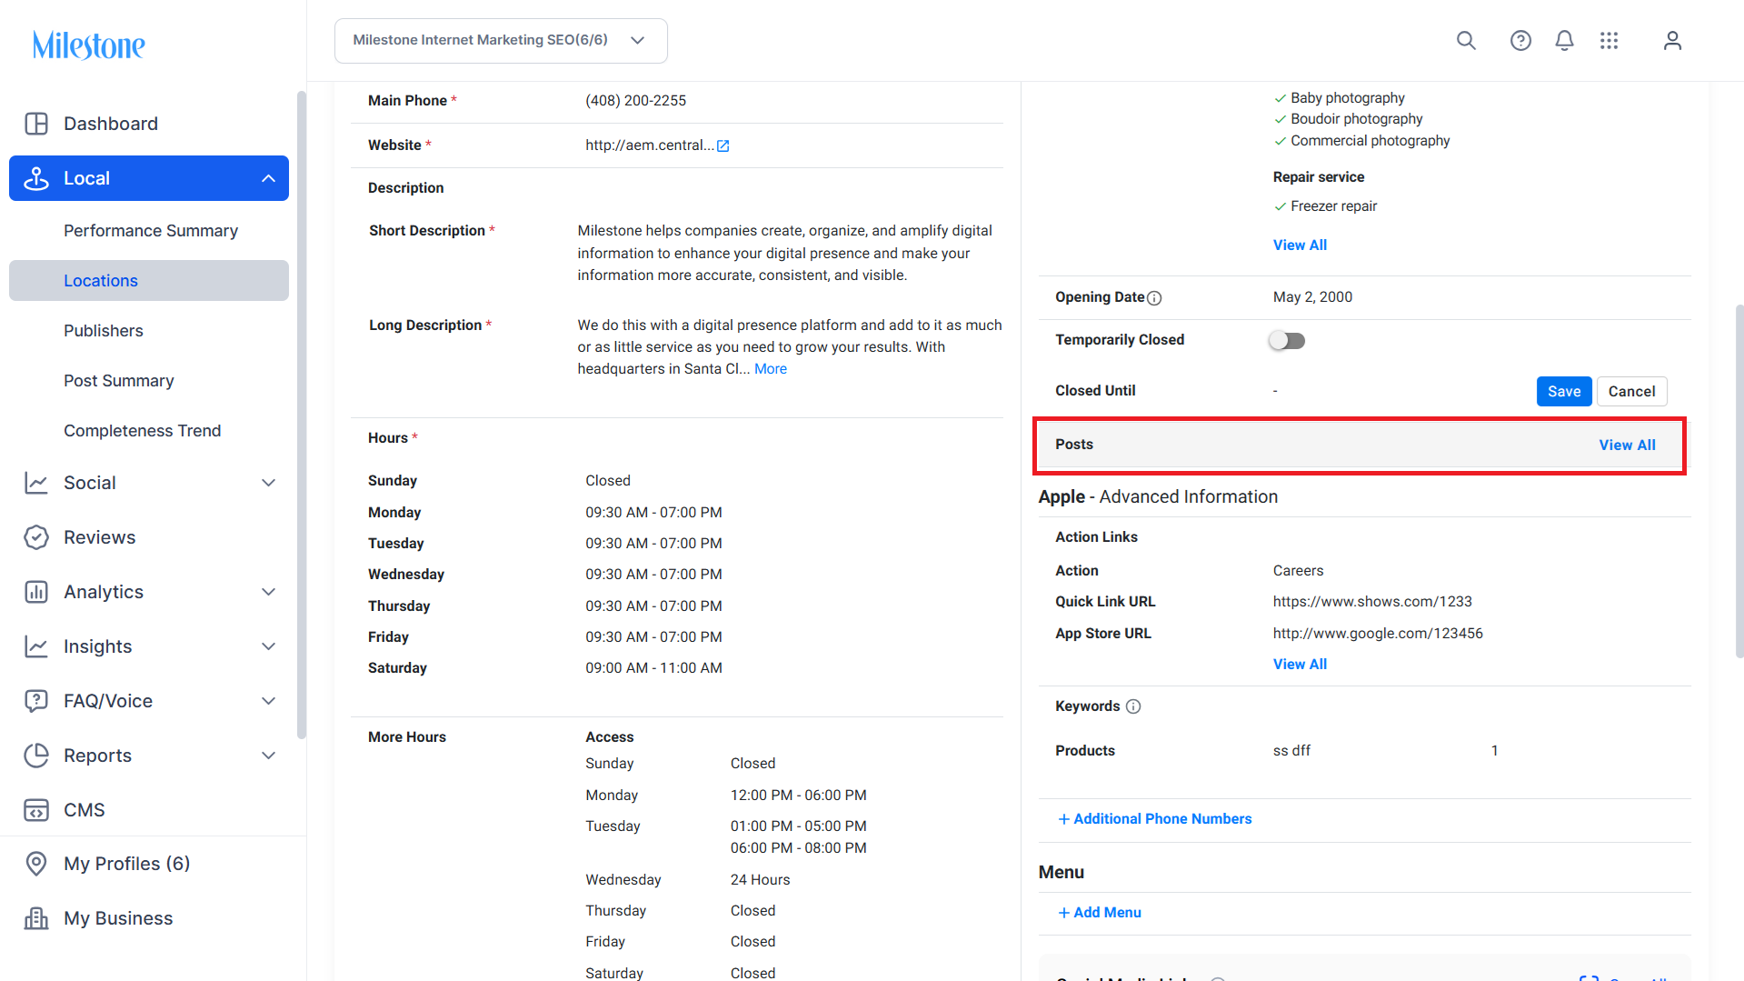Viewport: 1744px width, 981px height.
Task: Check notifications bell icon
Action: coord(1564,40)
